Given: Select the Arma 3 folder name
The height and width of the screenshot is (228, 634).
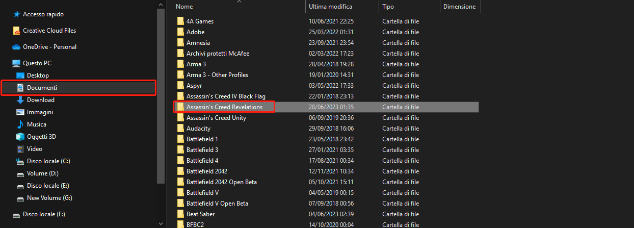Looking at the screenshot, I should point(196,64).
